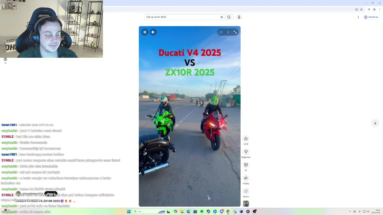Open File Explorer from the taskbar
Viewport: 383px width, 215px height.
click(182, 211)
